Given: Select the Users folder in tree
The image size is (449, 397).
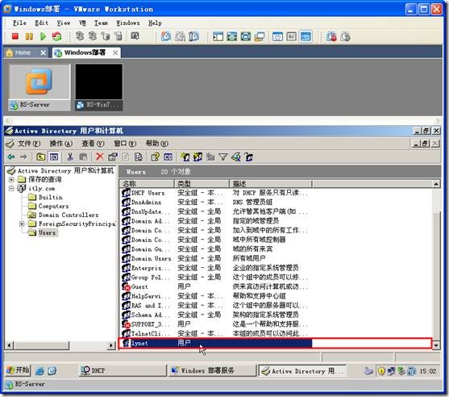Looking at the screenshot, I should coord(47,232).
